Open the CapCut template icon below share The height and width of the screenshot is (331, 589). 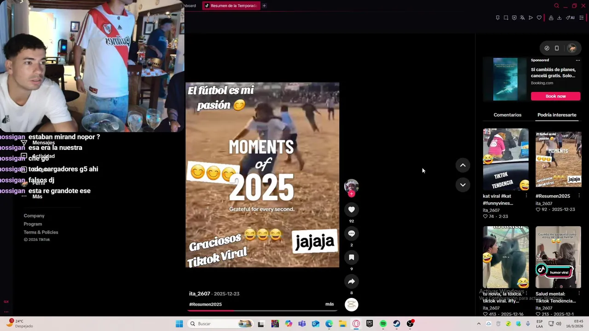[352, 304]
